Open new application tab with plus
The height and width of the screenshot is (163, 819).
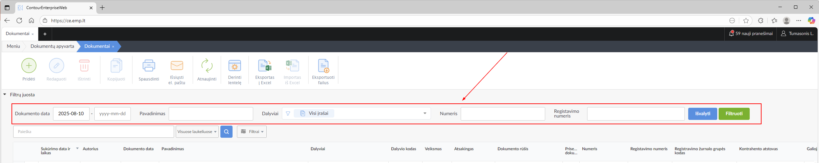45,34
